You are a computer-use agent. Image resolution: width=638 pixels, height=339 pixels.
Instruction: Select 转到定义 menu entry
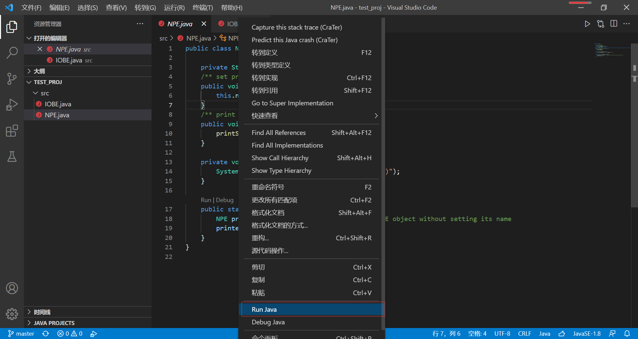click(312, 53)
